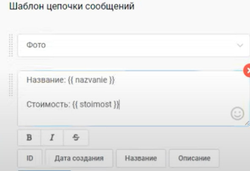Open the emoji picker smiley icon
This screenshot has height=171, width=250.
point(237,113)
